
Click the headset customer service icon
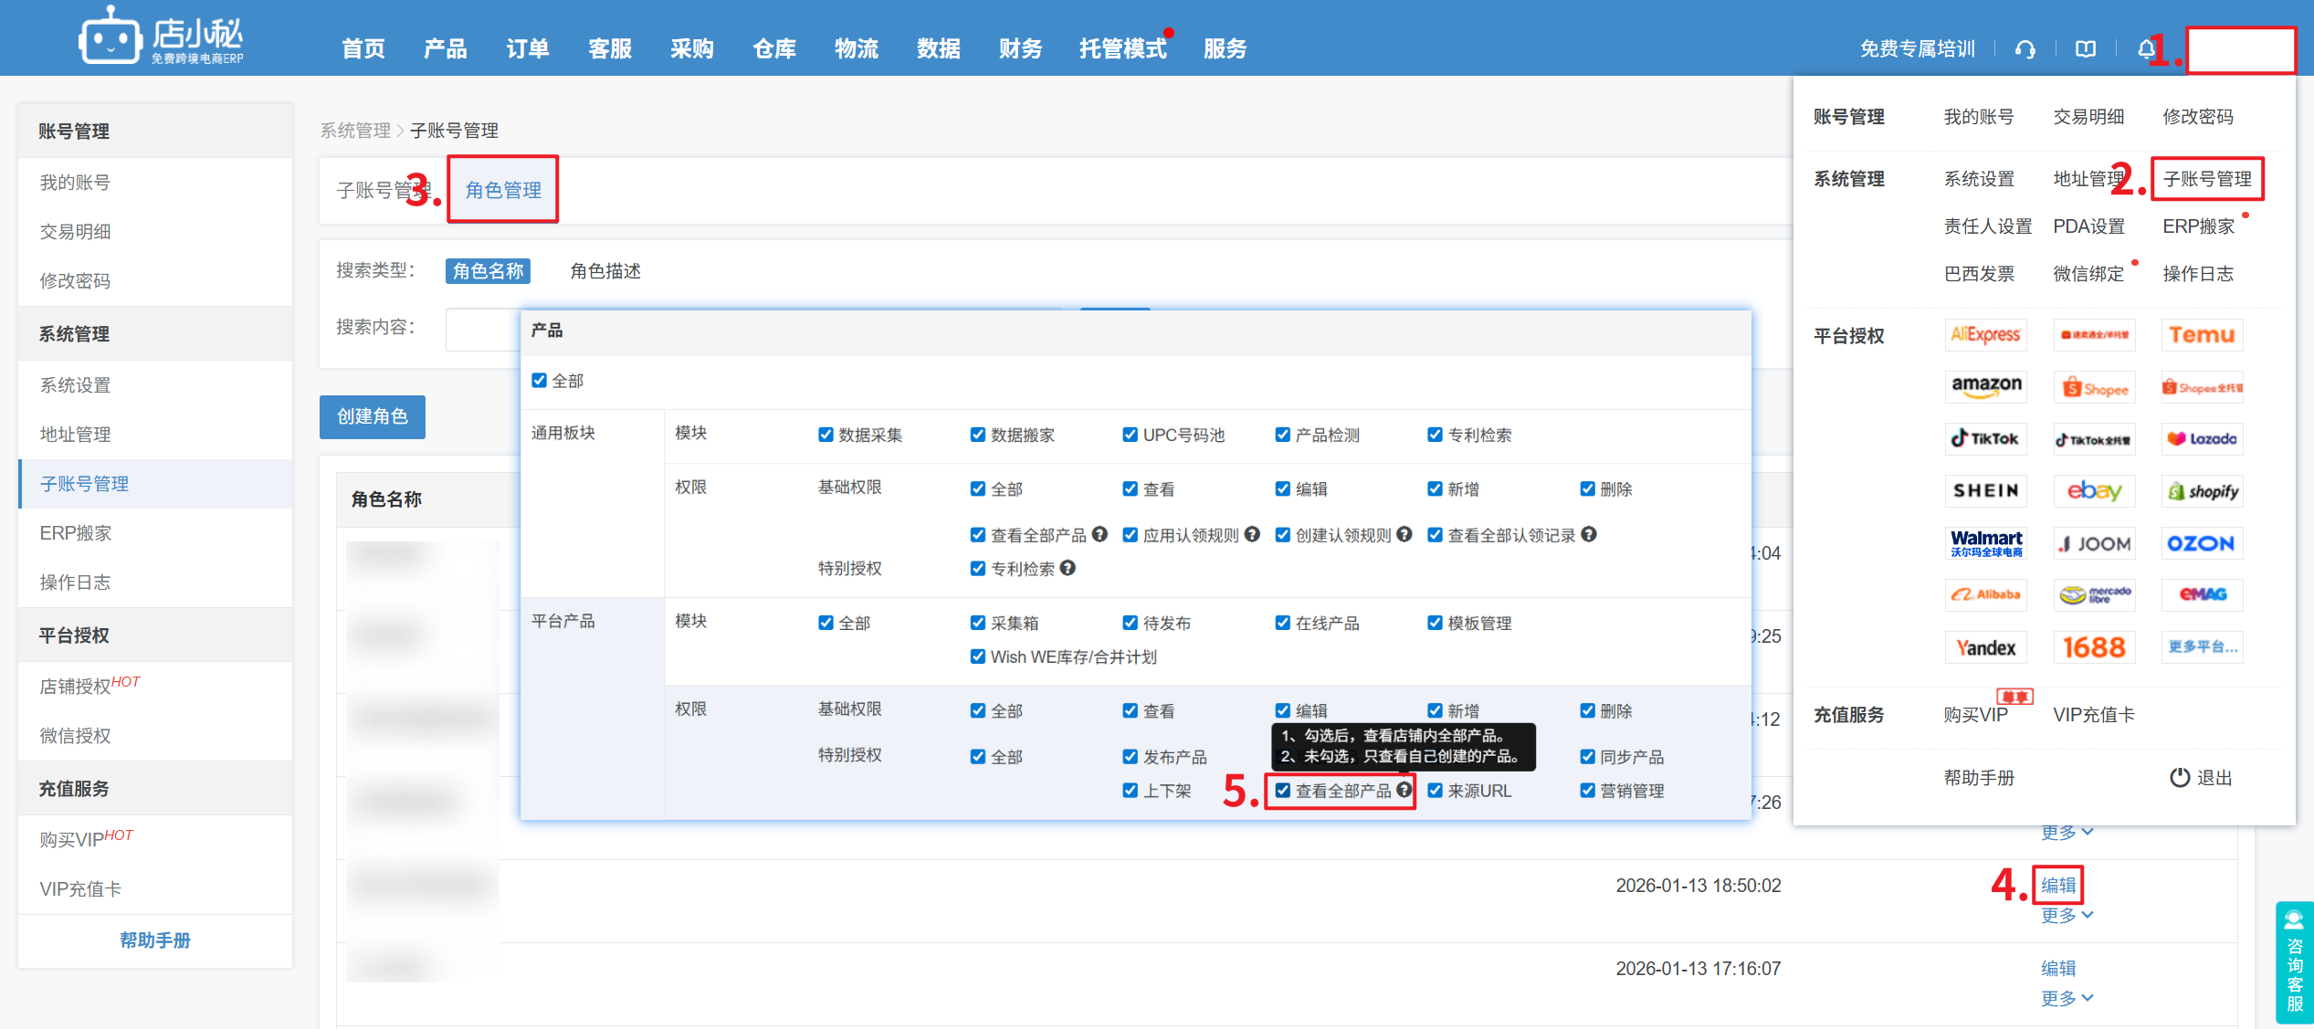[2025, 49]
